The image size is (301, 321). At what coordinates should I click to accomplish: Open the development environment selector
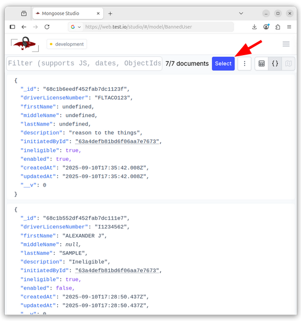point(67,44)
